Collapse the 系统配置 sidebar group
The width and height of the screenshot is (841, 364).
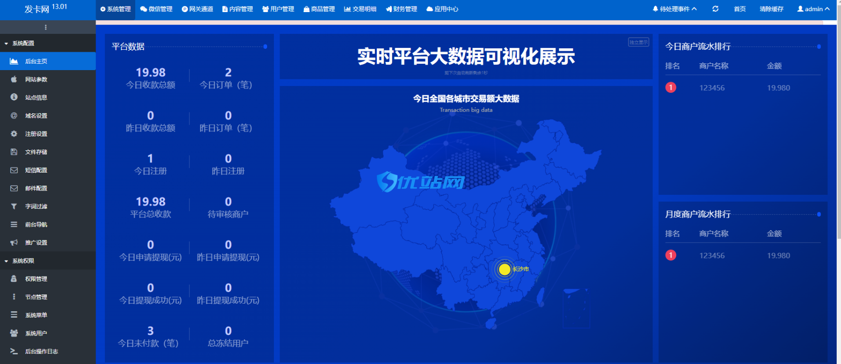pyautogui.click(x=48, y=43)
